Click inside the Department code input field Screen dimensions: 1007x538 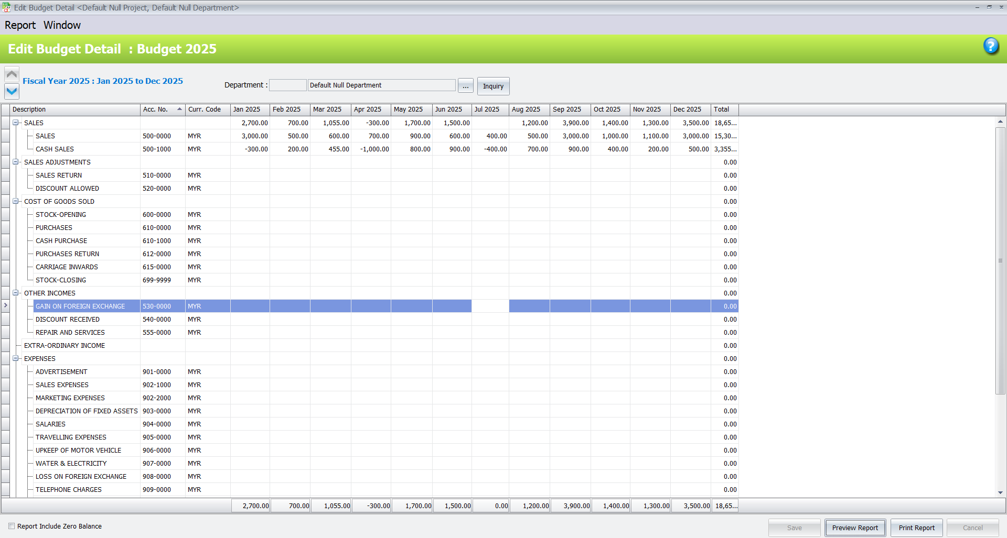tap(287, 84)
